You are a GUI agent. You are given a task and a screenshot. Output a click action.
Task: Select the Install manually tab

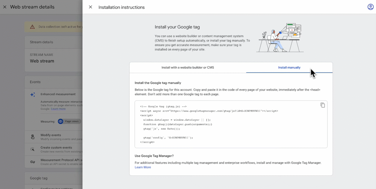[289, 68]
